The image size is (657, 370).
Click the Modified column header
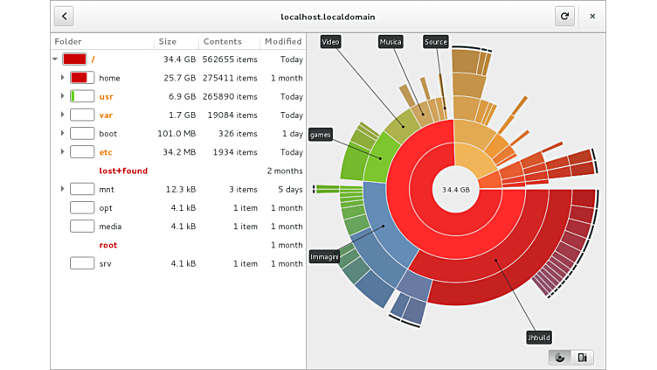282,41
